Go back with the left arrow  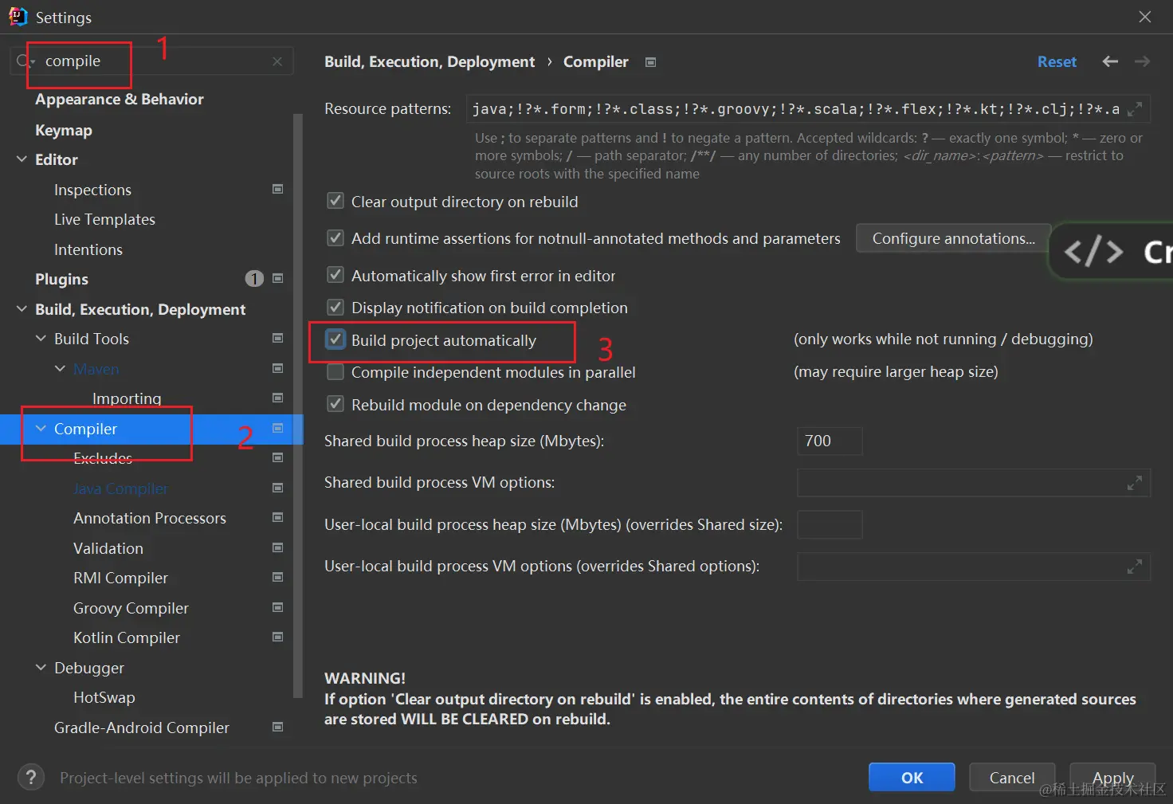tap(1110, 61)
